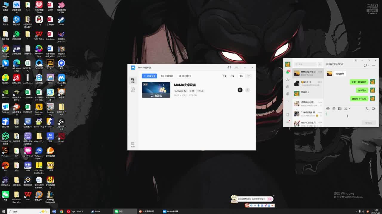
Task: Open MuMu batch operations button
Action: pyautogui.click(x=167, y=76)
